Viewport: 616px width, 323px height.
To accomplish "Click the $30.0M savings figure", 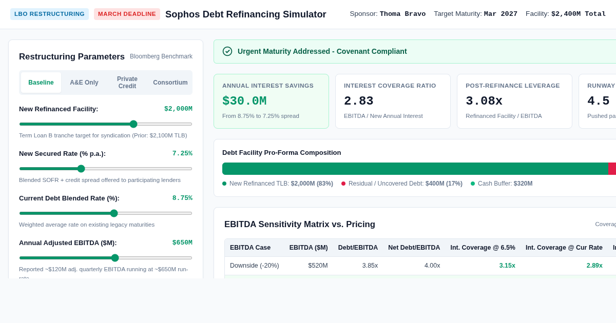I will [244, 101].
